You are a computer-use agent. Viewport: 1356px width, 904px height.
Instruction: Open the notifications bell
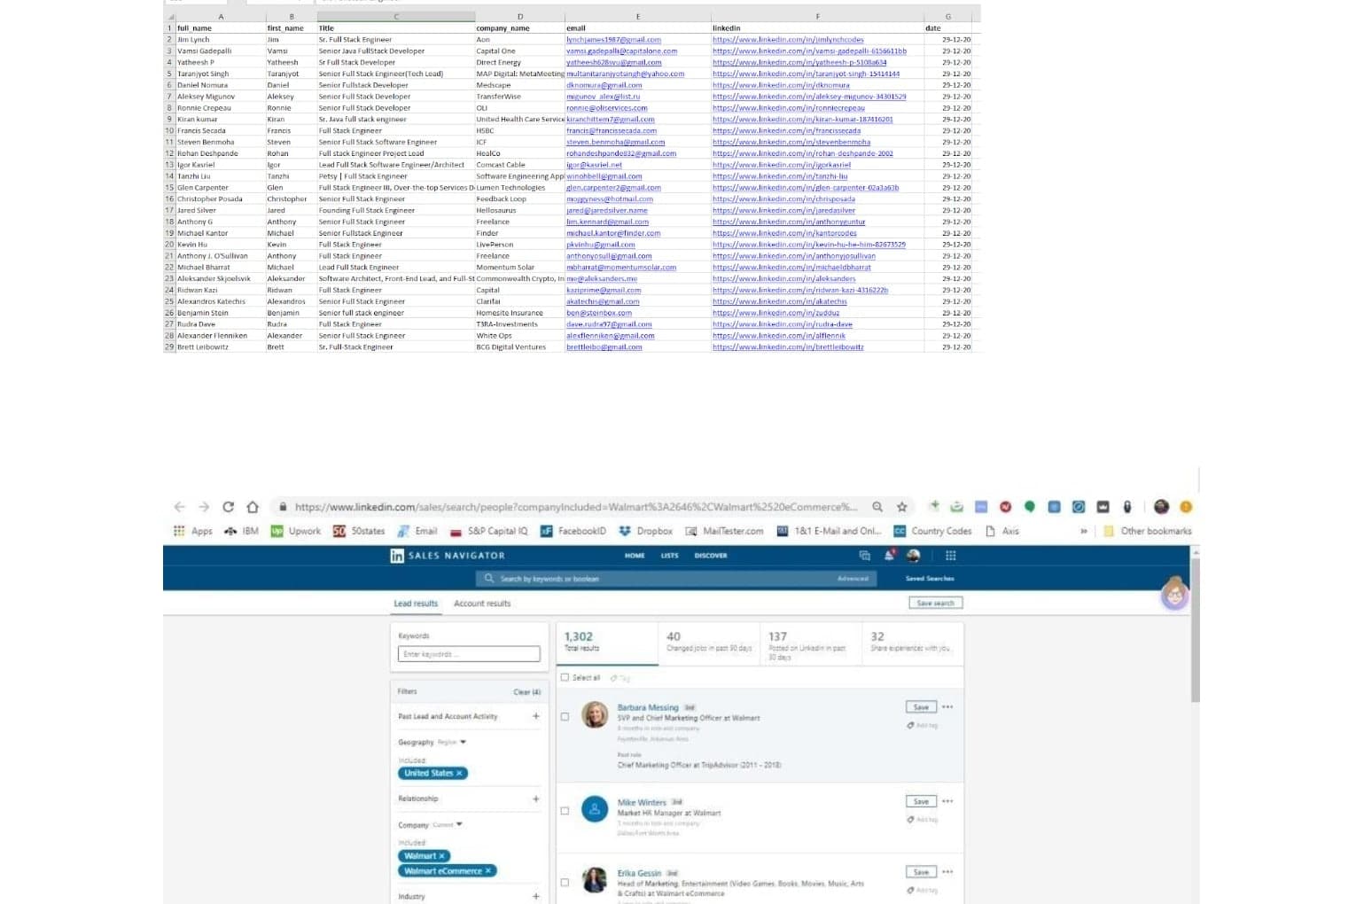tap(889, 556)
